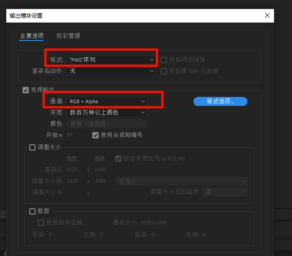
Task: Click the 开始 # value 69
Action: click(70, 135)
